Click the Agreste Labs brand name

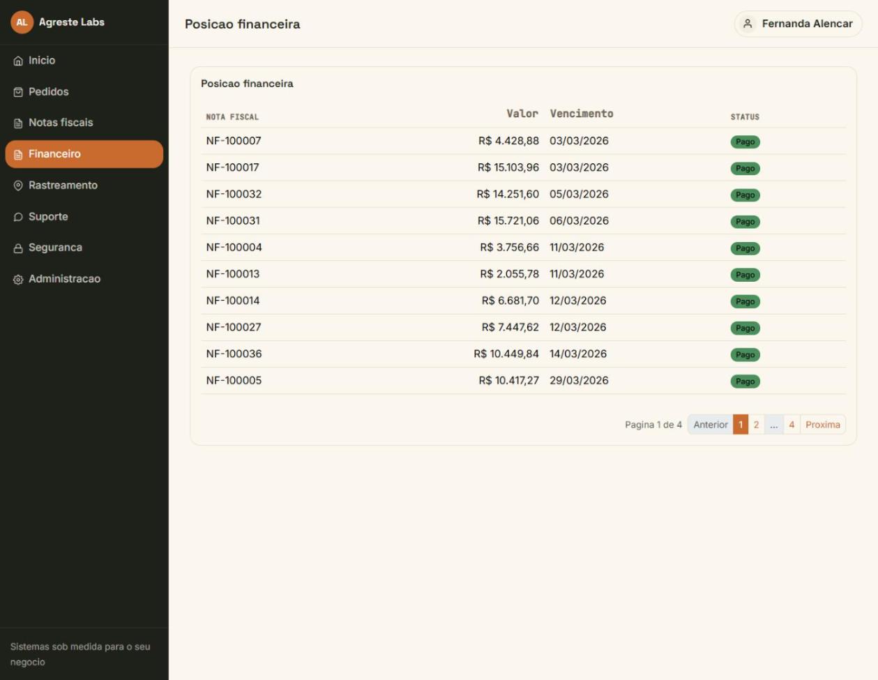tap(72, 22)
